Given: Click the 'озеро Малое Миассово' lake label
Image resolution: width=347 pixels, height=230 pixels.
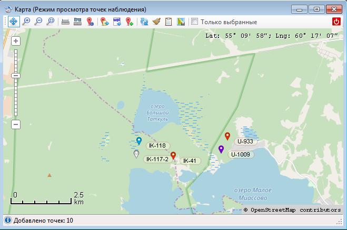Looking at the screenshot, I should point(253,194).
